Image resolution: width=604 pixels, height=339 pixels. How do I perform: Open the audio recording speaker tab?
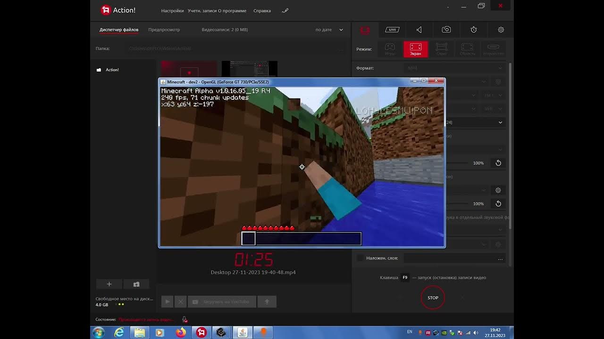pyautogui.click(x=419, y=30)
